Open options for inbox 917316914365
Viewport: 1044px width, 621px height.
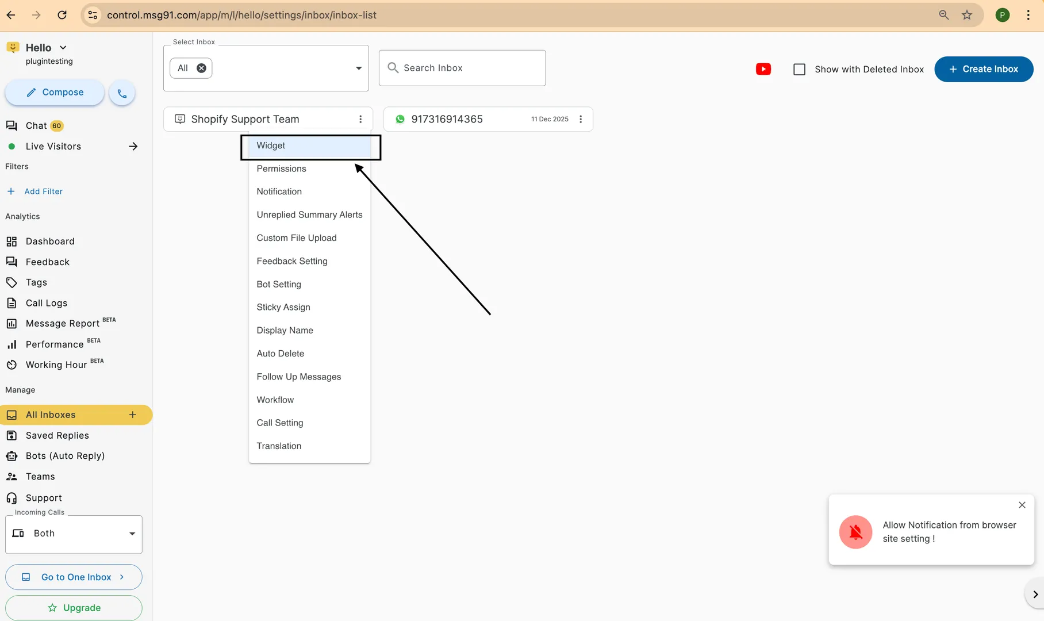click(x=581, y=119)
